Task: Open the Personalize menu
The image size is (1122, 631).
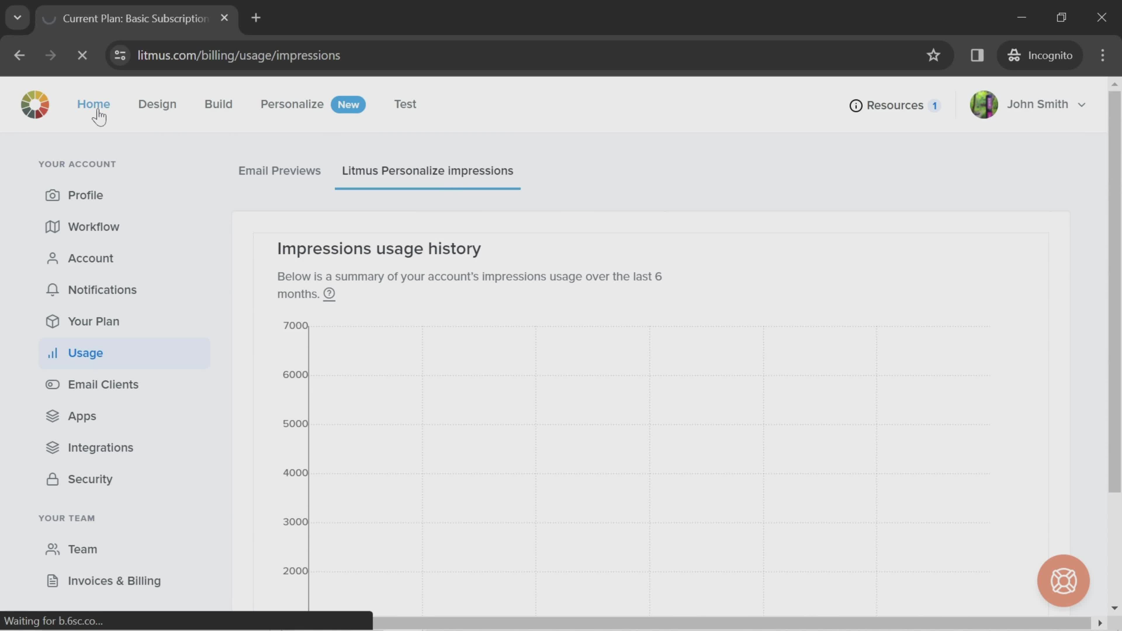Action: [x=292, y=104]
